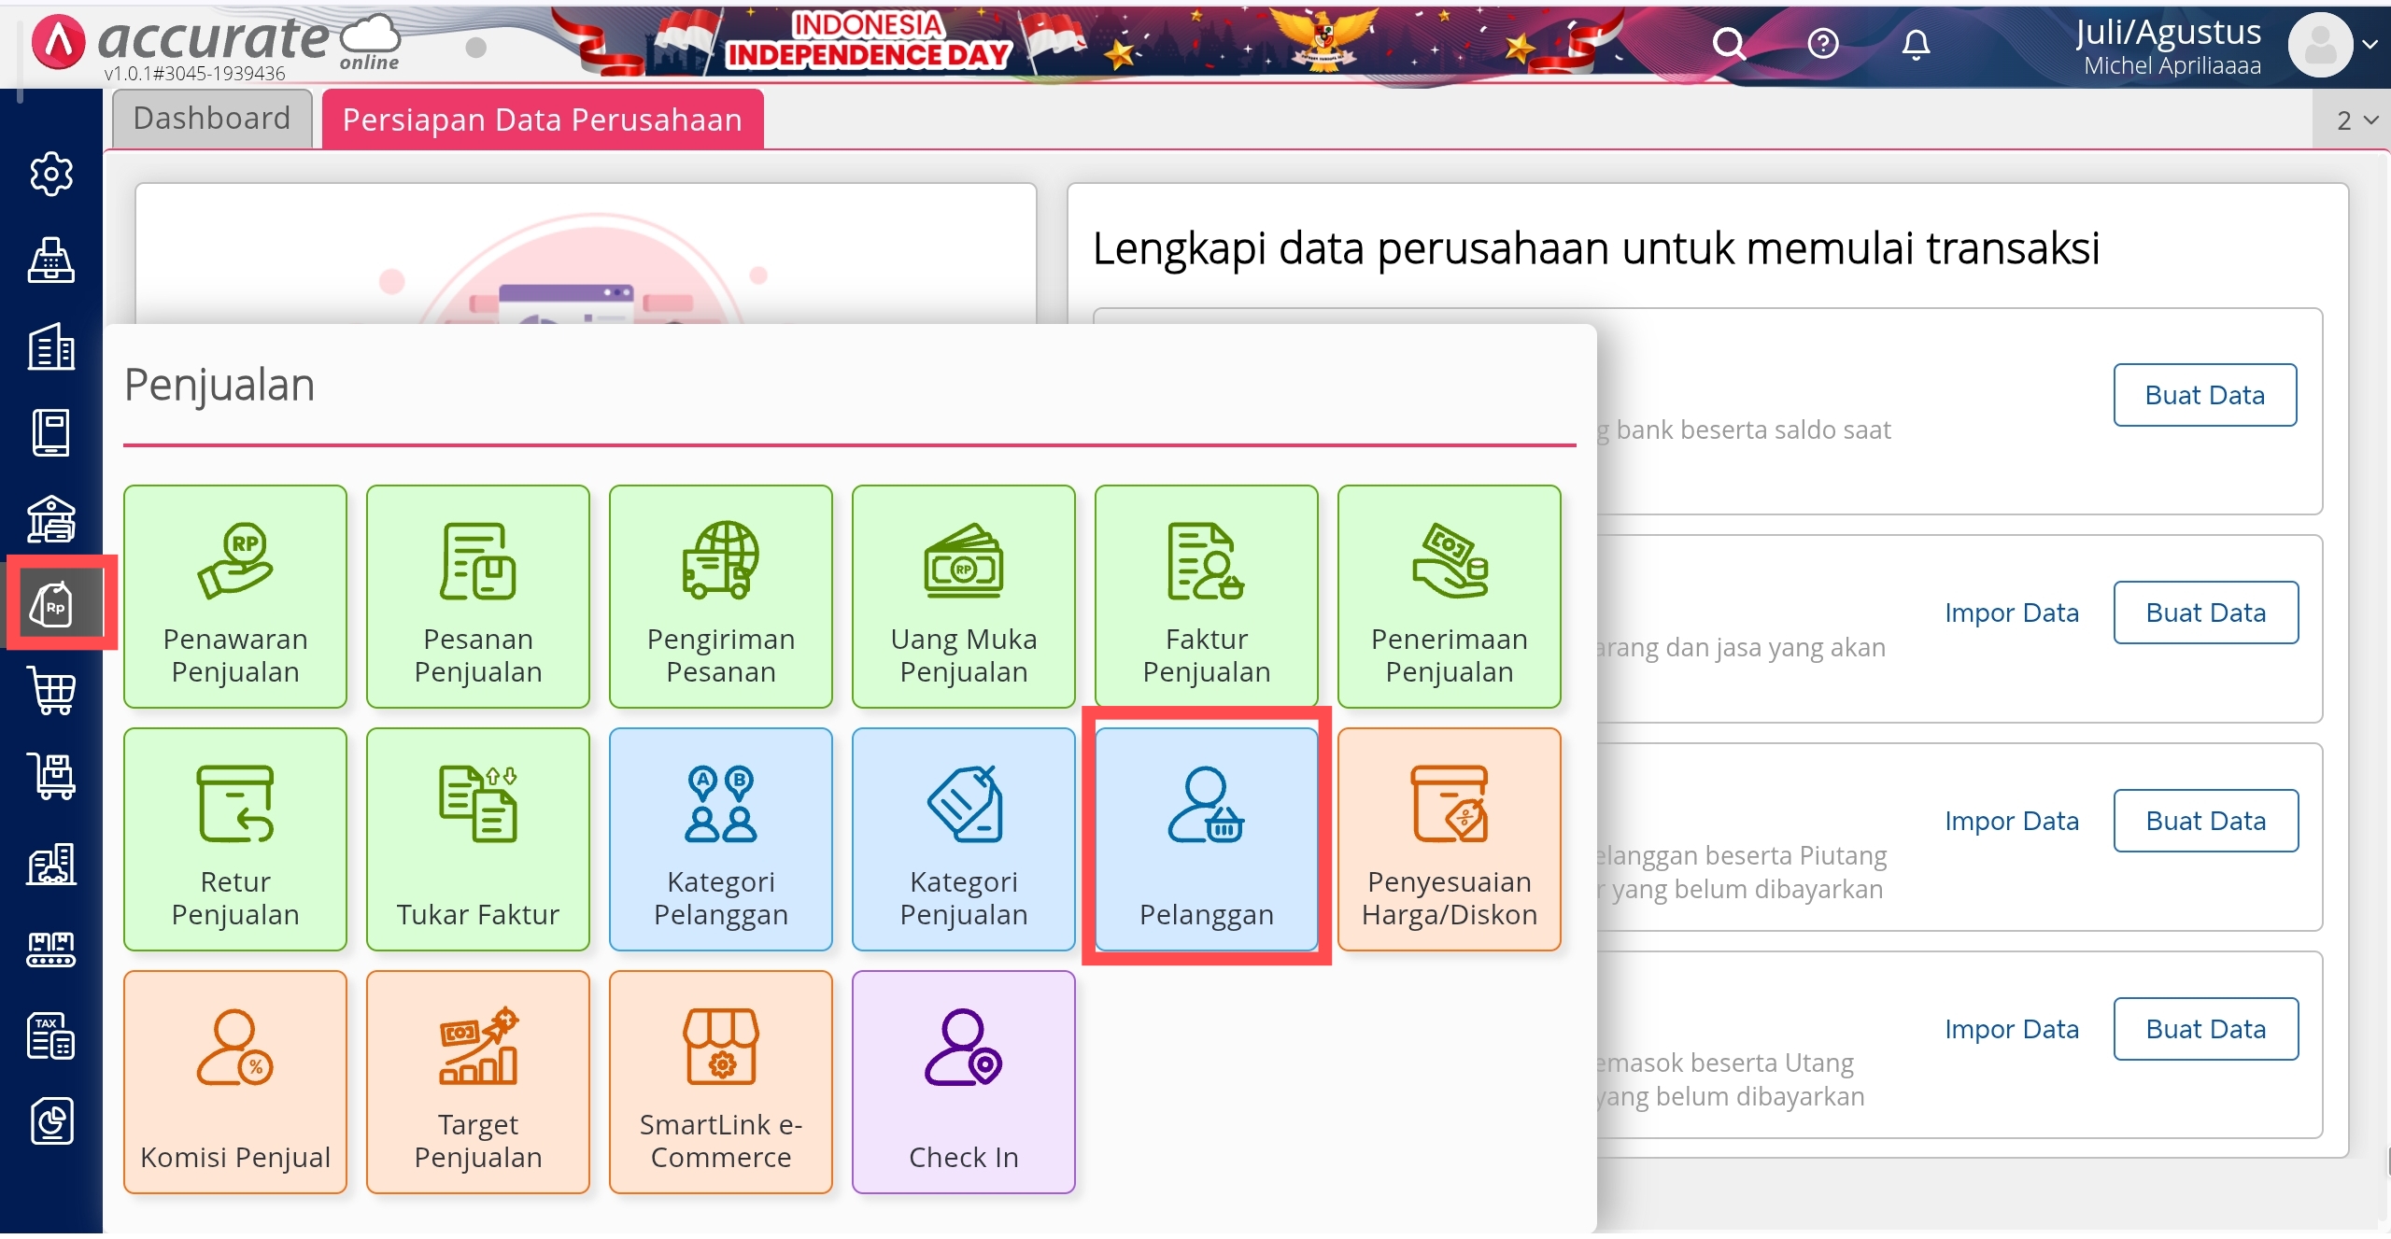
Task: Click the topmost Buat Data button
Action: (2204, 395)
